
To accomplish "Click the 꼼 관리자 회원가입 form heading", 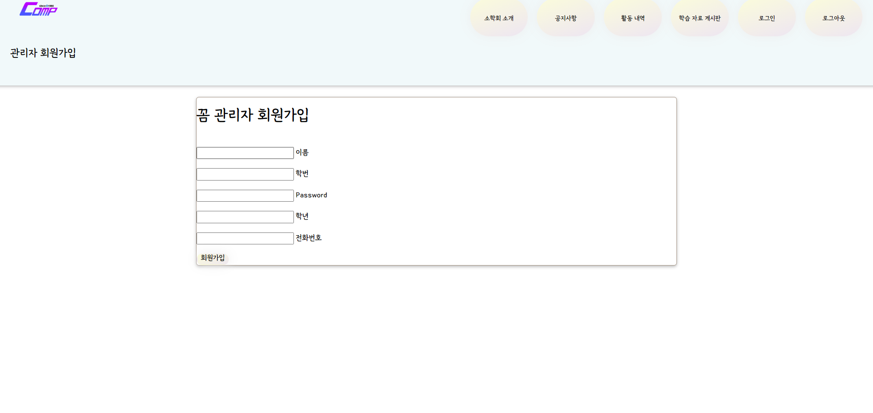I will tap(253, 115).
